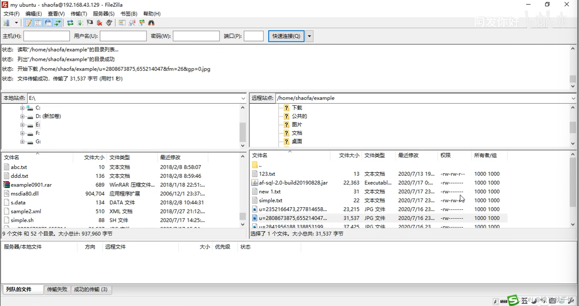Click the remote parent folder ".." icon

click(255, 165)
